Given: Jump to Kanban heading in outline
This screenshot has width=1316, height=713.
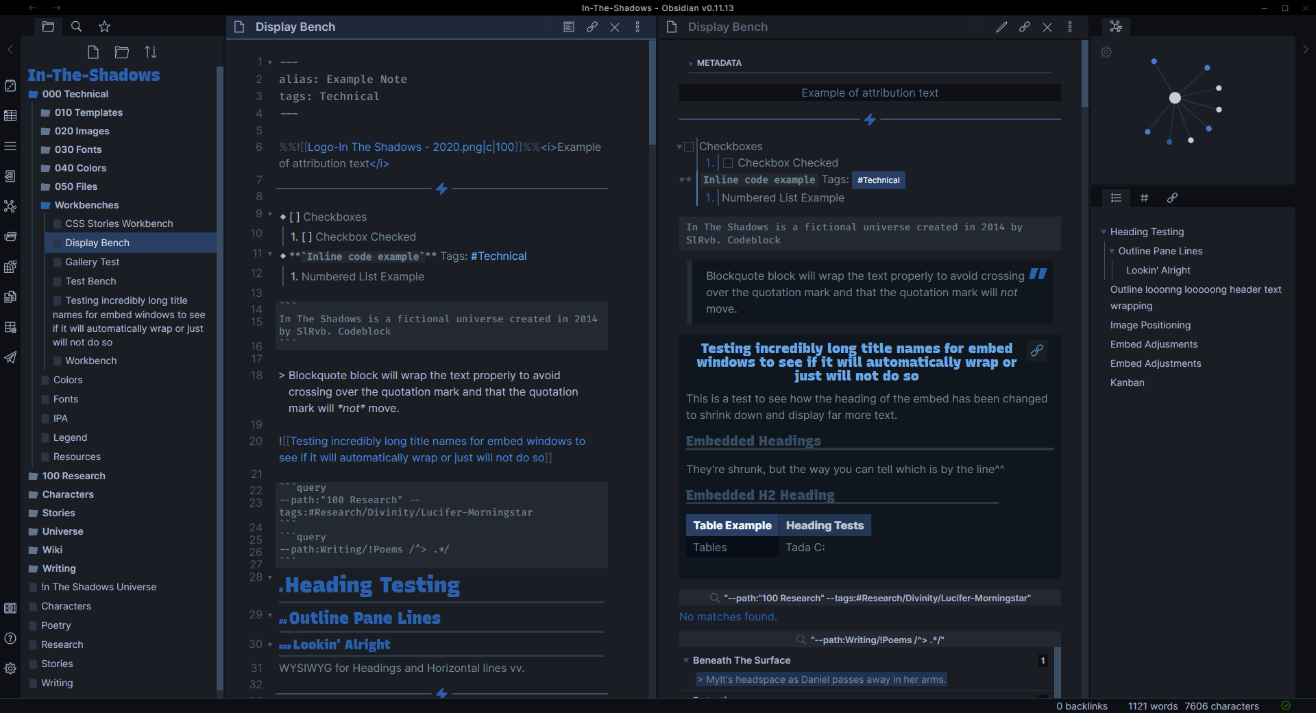Looking at the screenshot, I should point(1128,383).
